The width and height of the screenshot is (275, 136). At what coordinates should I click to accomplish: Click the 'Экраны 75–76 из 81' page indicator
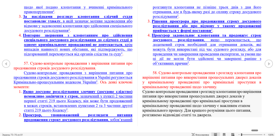(x=12, y=134)
